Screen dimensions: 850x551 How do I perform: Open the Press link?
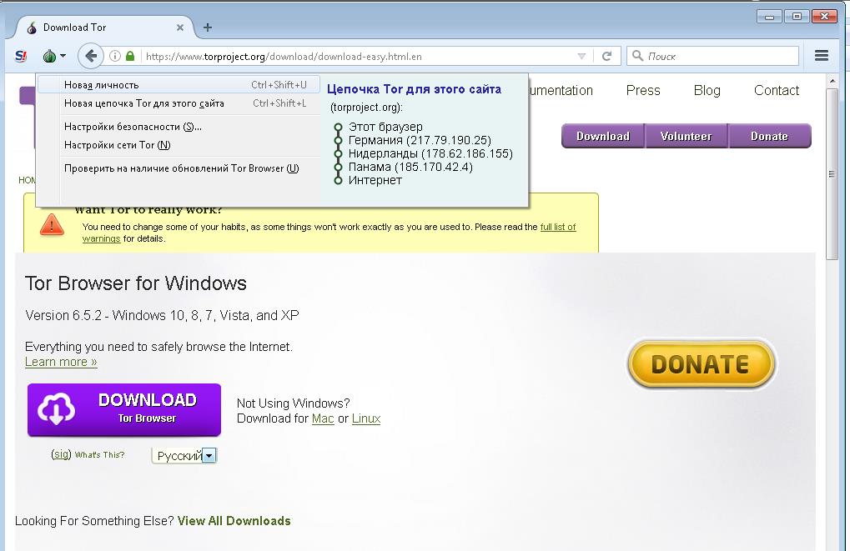[x=643, y=91]
